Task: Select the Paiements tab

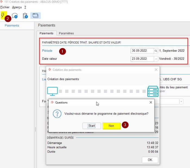Action: click(x=46, y=33)
